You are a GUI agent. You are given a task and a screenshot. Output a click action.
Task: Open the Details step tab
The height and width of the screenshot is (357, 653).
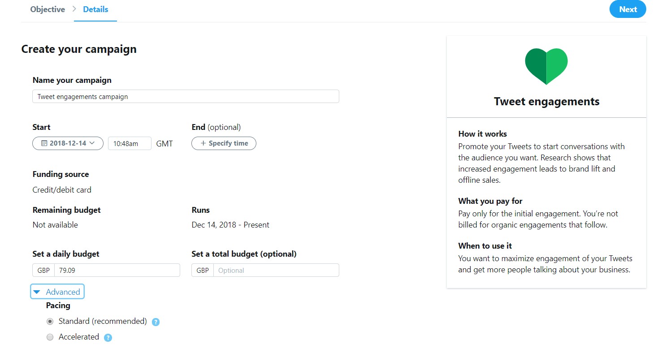tap(95, 9)
